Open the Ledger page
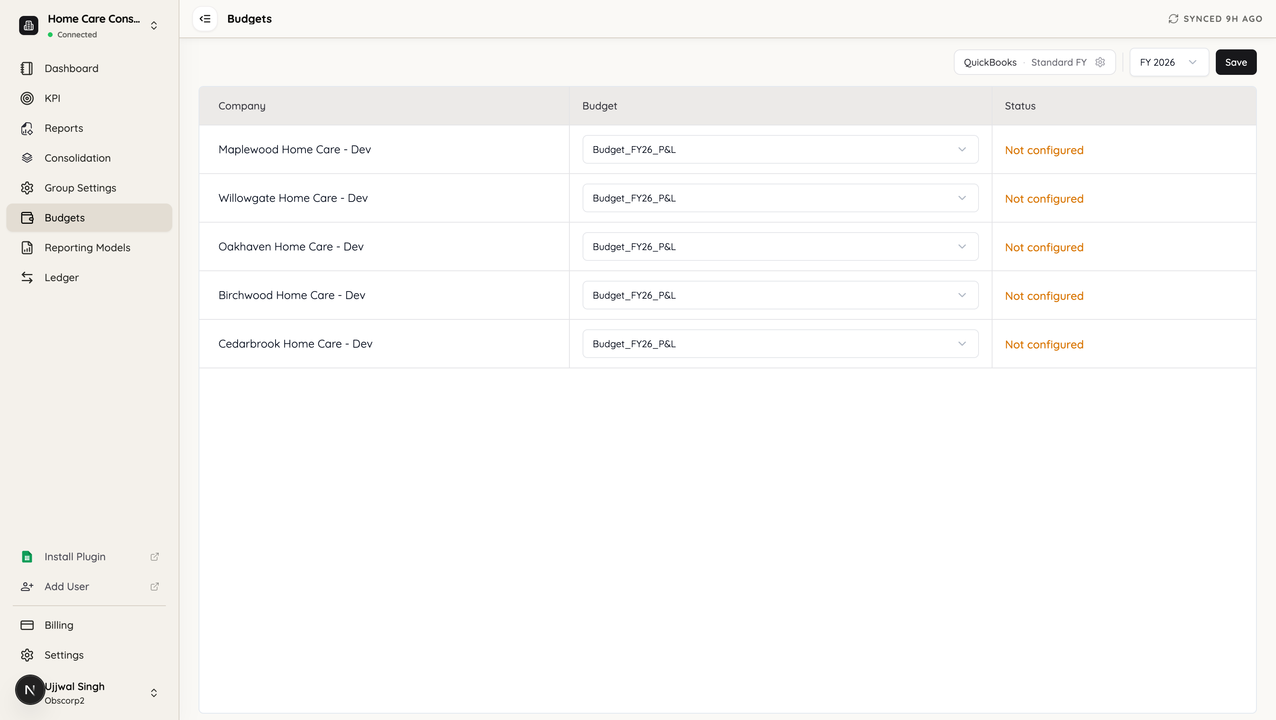Screen dimensions: 1276x720 (89, 278)
